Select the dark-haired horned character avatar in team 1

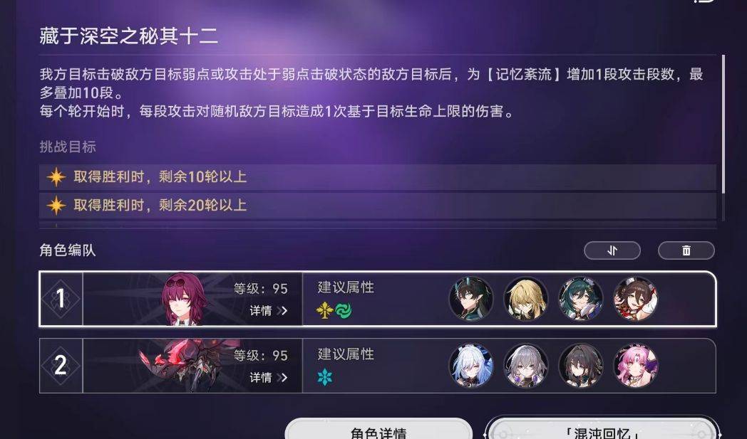[x=471, y=299]
